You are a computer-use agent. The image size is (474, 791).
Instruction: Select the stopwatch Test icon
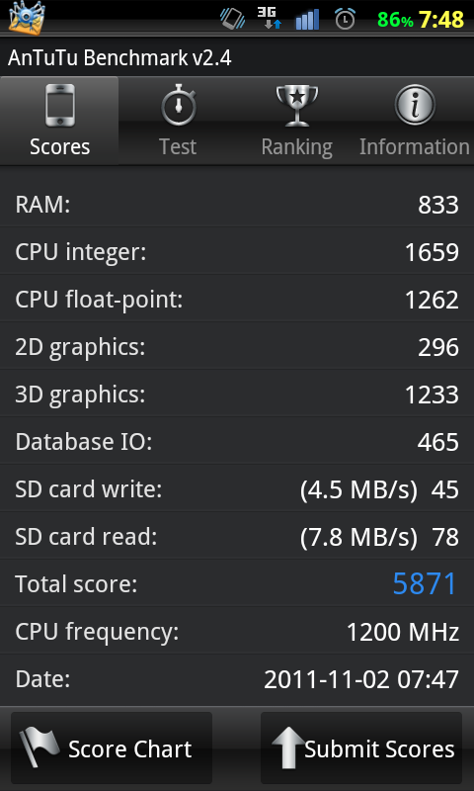(x=179, y=105)
